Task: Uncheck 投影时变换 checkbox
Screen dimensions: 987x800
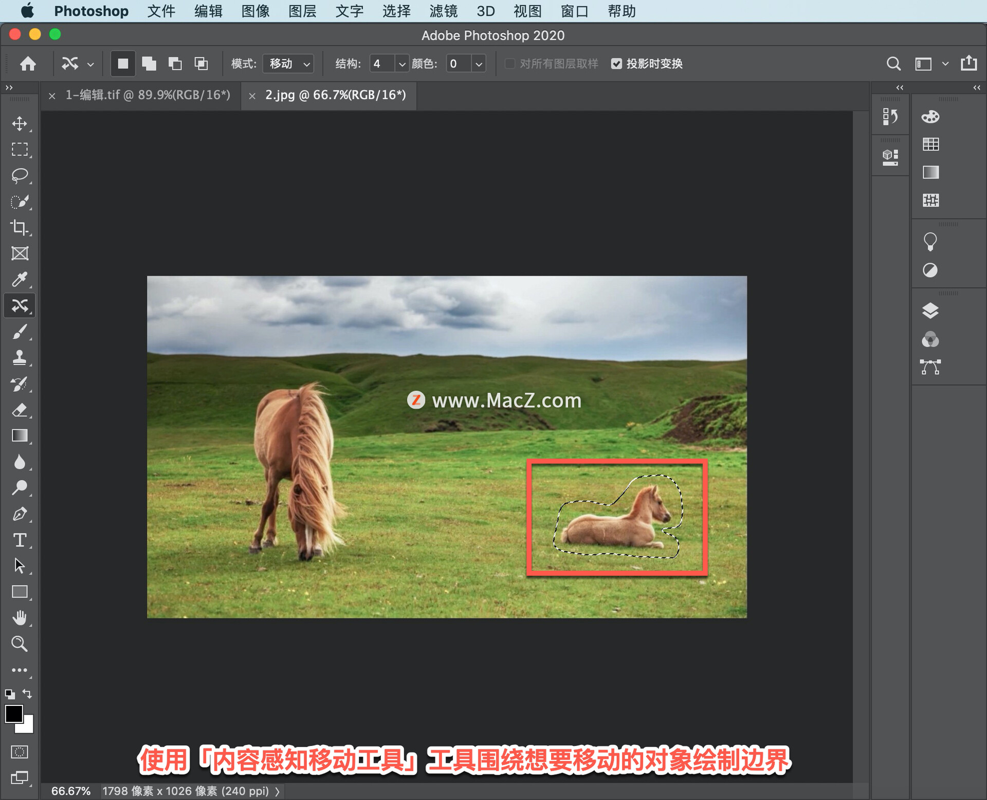Action: tap(616, 64)
